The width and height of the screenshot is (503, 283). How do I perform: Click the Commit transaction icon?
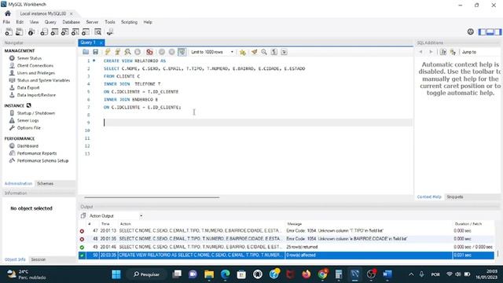click(x=162, y=52)
